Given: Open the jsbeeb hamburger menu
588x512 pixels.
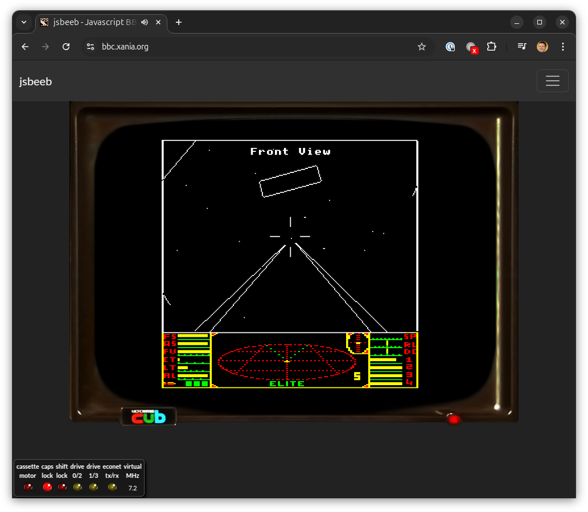Looking at the screenshot, I should (x=552, y=81).
